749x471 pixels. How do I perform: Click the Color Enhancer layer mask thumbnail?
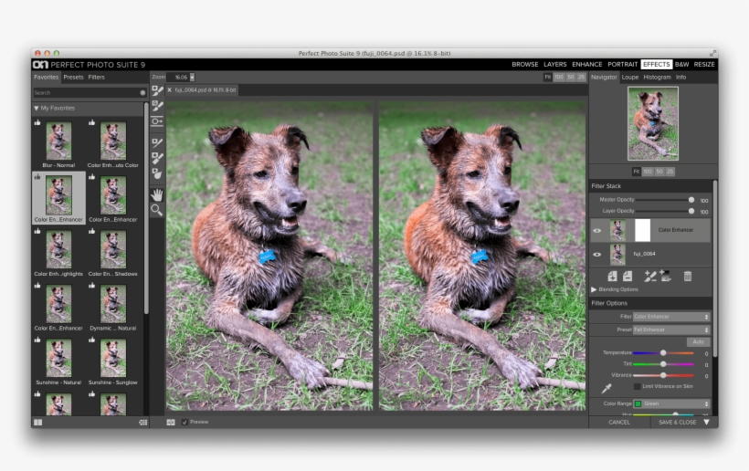tap(642, 230)
